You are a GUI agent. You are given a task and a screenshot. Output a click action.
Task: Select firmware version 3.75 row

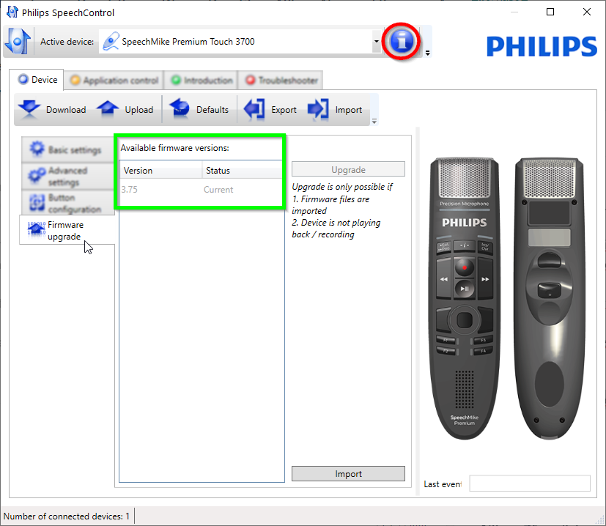tap(201, 190)
